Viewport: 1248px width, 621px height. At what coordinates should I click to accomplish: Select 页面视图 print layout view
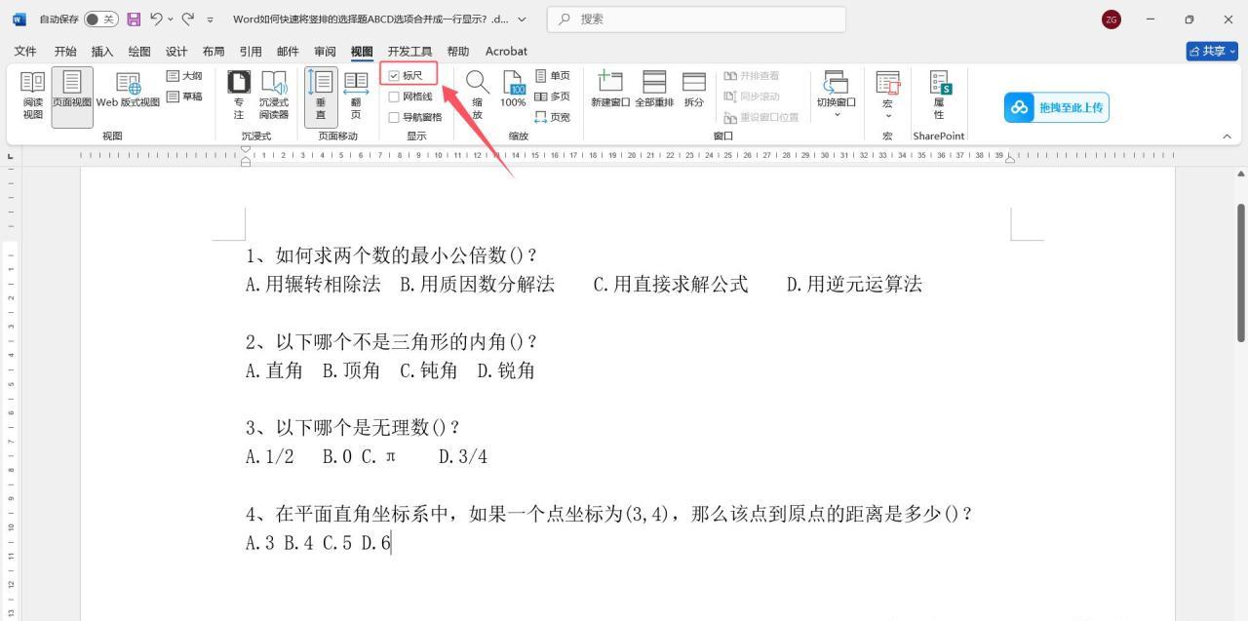[x=72, y=97]
